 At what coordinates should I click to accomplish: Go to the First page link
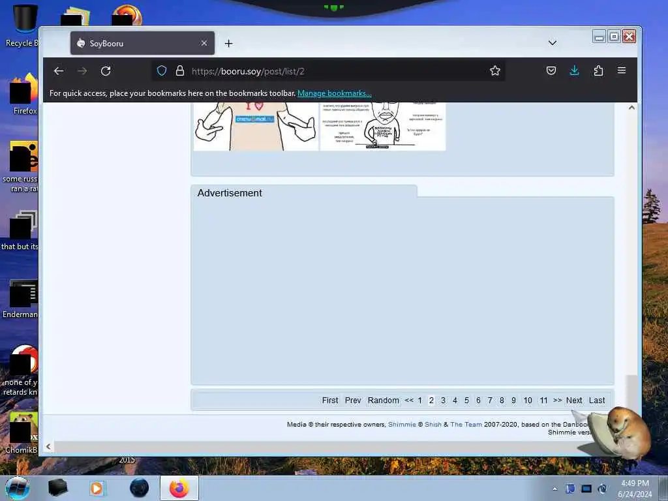click(x=329, y=401)
